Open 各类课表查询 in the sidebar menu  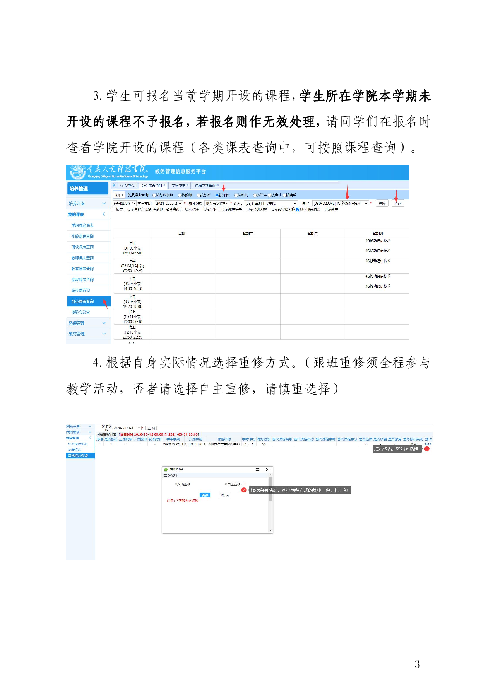tap(83, 301)
